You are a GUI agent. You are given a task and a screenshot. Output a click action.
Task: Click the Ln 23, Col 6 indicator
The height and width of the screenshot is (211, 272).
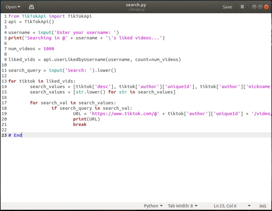pos(225,206)
